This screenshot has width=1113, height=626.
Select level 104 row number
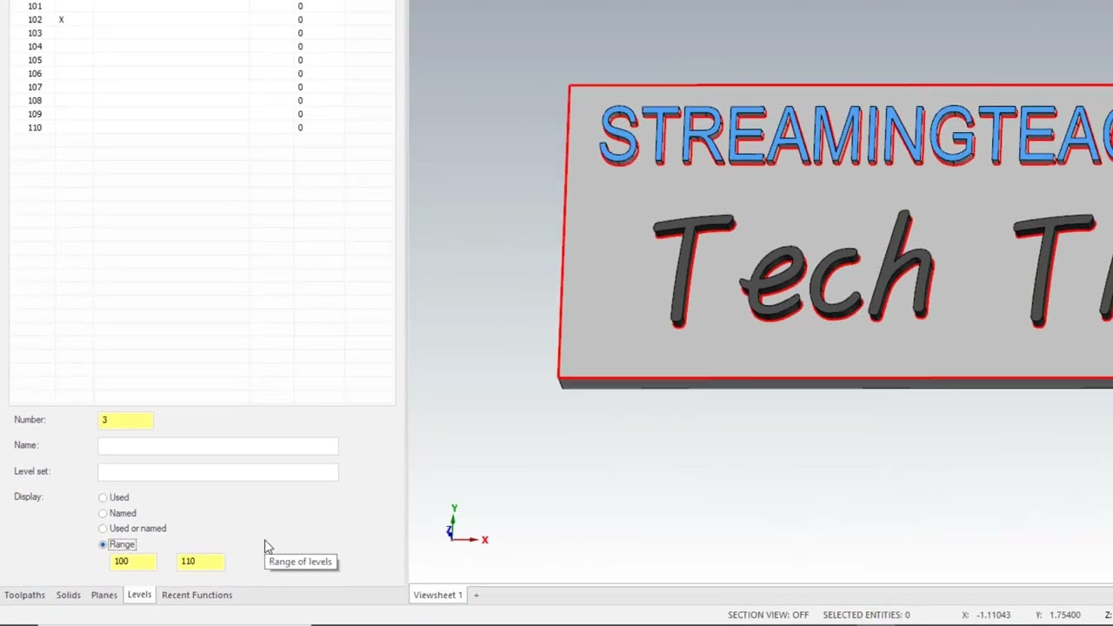click(35, 46)
